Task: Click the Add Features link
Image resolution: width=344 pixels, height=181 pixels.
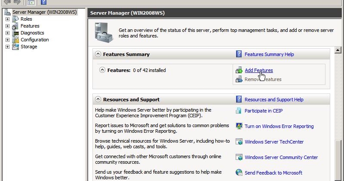Action: point(259,70)
